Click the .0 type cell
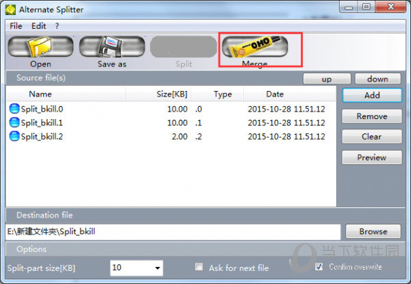Viewport: 411px width, 284px height. [199, 109]
